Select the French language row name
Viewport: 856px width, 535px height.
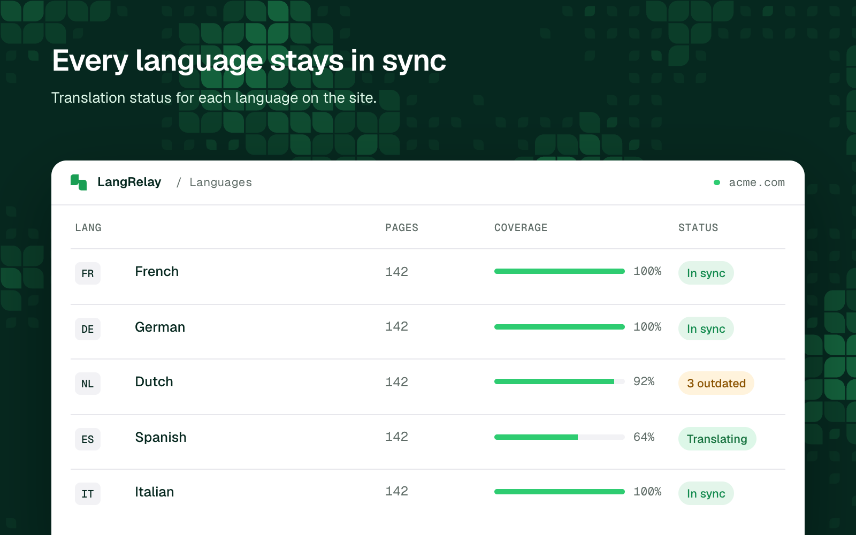click(157, 272)
